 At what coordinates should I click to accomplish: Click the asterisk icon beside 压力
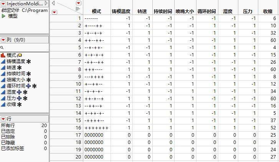[x=25, y=98]
